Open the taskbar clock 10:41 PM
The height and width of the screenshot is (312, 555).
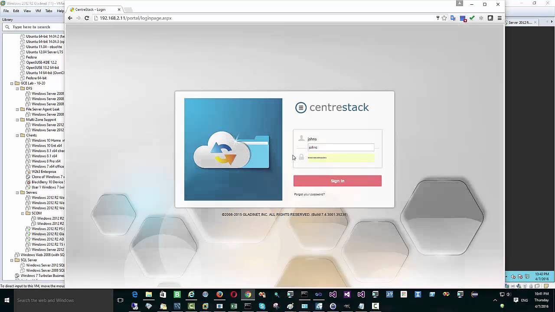(x=542, y=300)
